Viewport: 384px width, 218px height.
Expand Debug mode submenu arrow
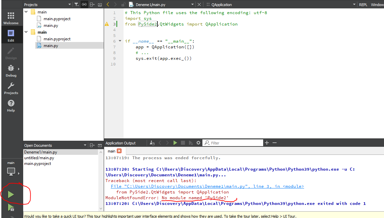point(18,69)
